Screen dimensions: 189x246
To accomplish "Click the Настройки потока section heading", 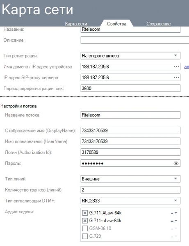I will coord(18,106).
